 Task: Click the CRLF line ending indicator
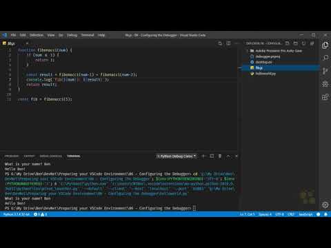click(x=291, y=214)
